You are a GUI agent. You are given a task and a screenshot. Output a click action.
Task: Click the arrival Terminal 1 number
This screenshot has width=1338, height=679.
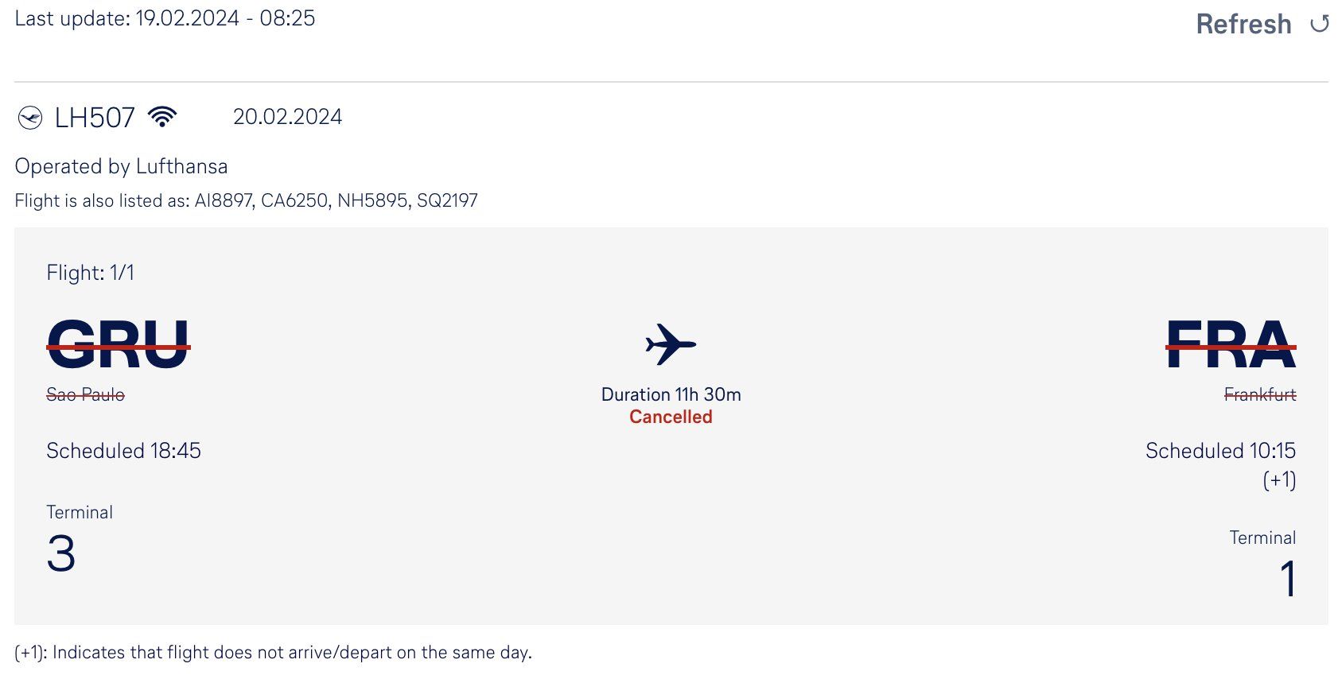pyautogui.click(x=1289, y=579)
